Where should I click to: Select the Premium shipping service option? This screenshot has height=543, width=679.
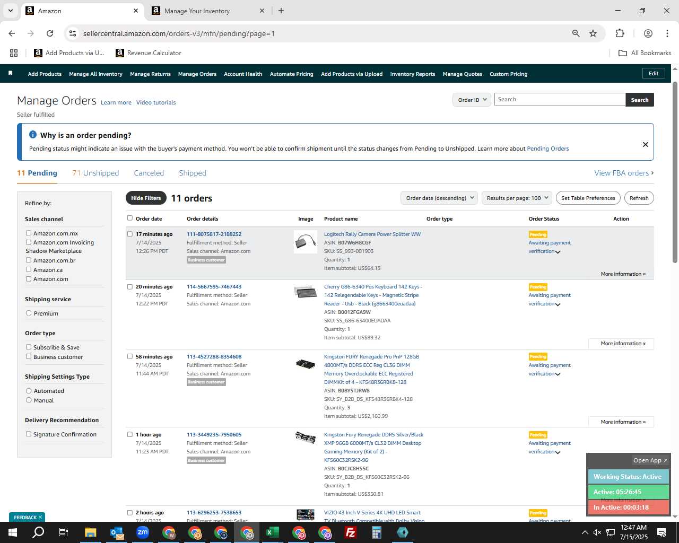click(x=29, y=313)
